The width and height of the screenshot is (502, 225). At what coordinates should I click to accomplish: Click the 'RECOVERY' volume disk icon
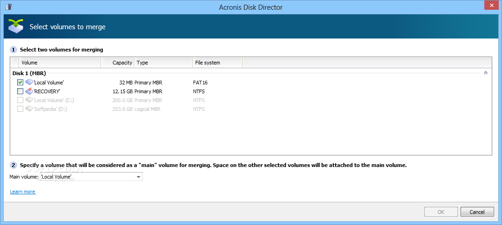pyautogui.click(x=29, y=91)
